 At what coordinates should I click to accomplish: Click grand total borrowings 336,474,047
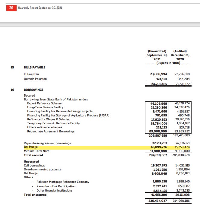click(x=158, y=201)
